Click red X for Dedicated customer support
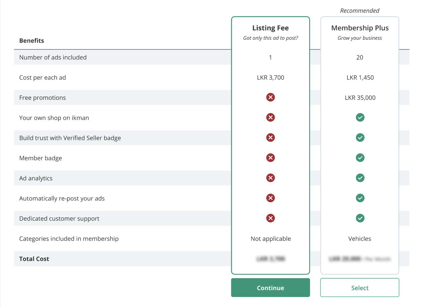The height and width of the screenshot is (307, 422). 270,218
